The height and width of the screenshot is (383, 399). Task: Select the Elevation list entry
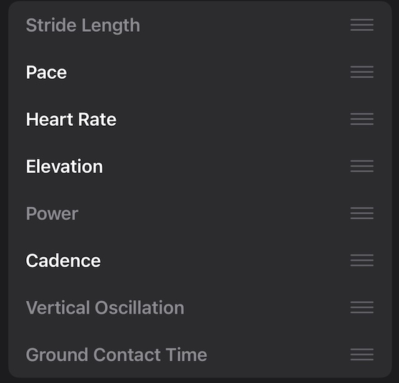[x=64, y=166]
